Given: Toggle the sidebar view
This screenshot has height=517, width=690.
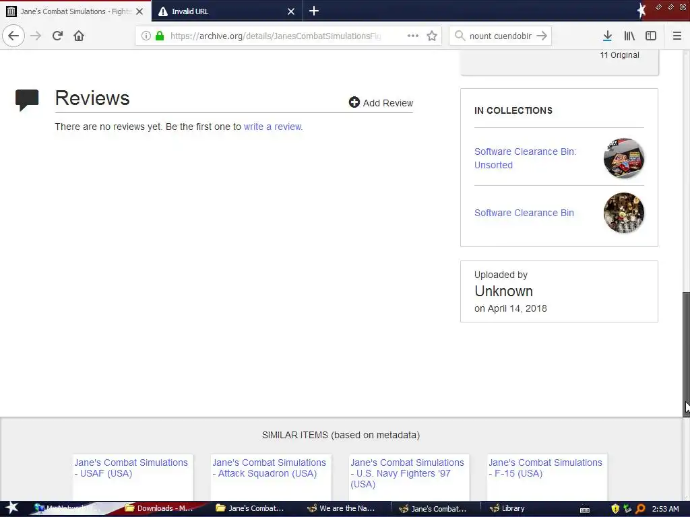Looking at the screenshot, I should pos(651,36).
